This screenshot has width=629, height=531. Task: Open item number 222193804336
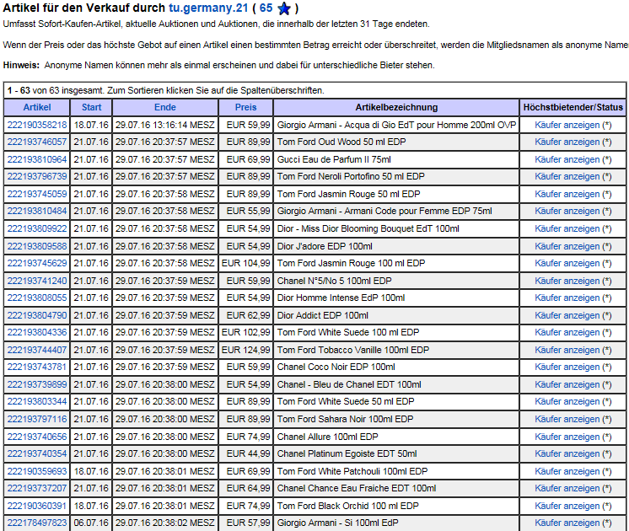(x=37, y=332)
